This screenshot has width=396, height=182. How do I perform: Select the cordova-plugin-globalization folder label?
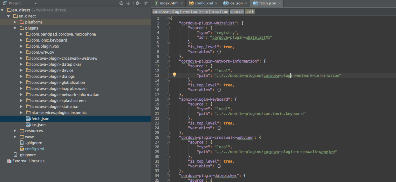tap(58, 83)
